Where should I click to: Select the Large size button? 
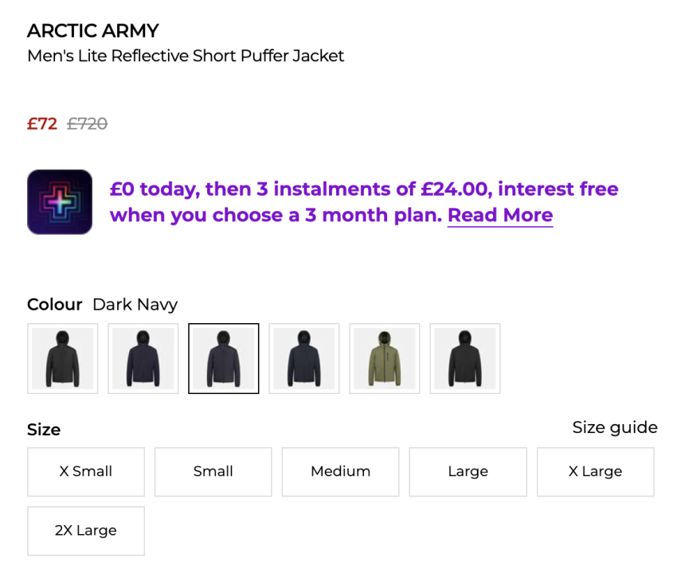tap(468, 472)
